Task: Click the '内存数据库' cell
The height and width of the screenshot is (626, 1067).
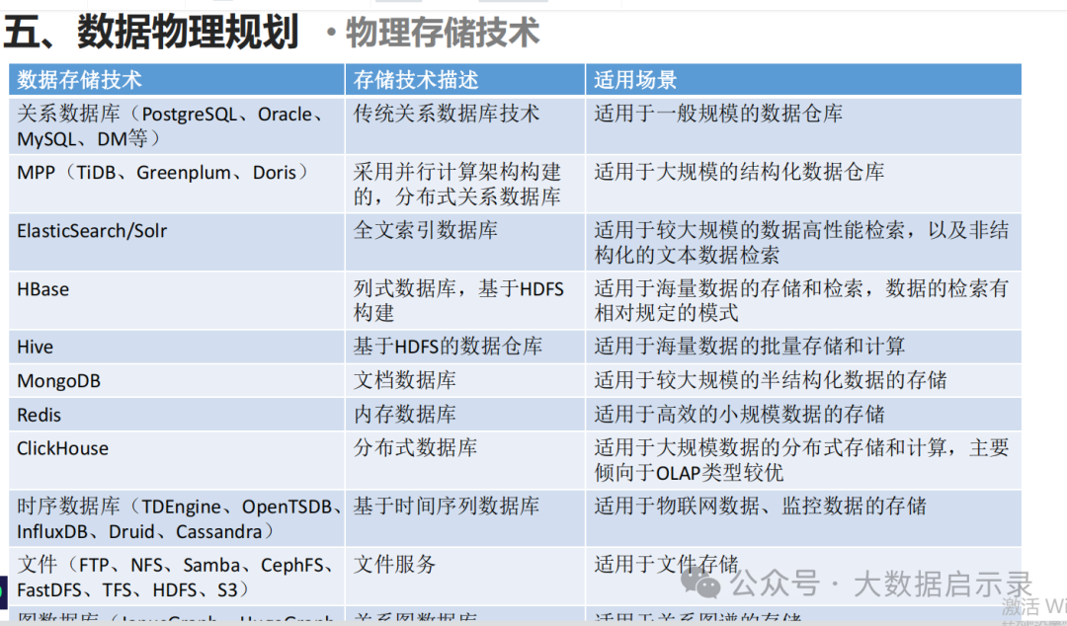Action: tap(464, 415)
